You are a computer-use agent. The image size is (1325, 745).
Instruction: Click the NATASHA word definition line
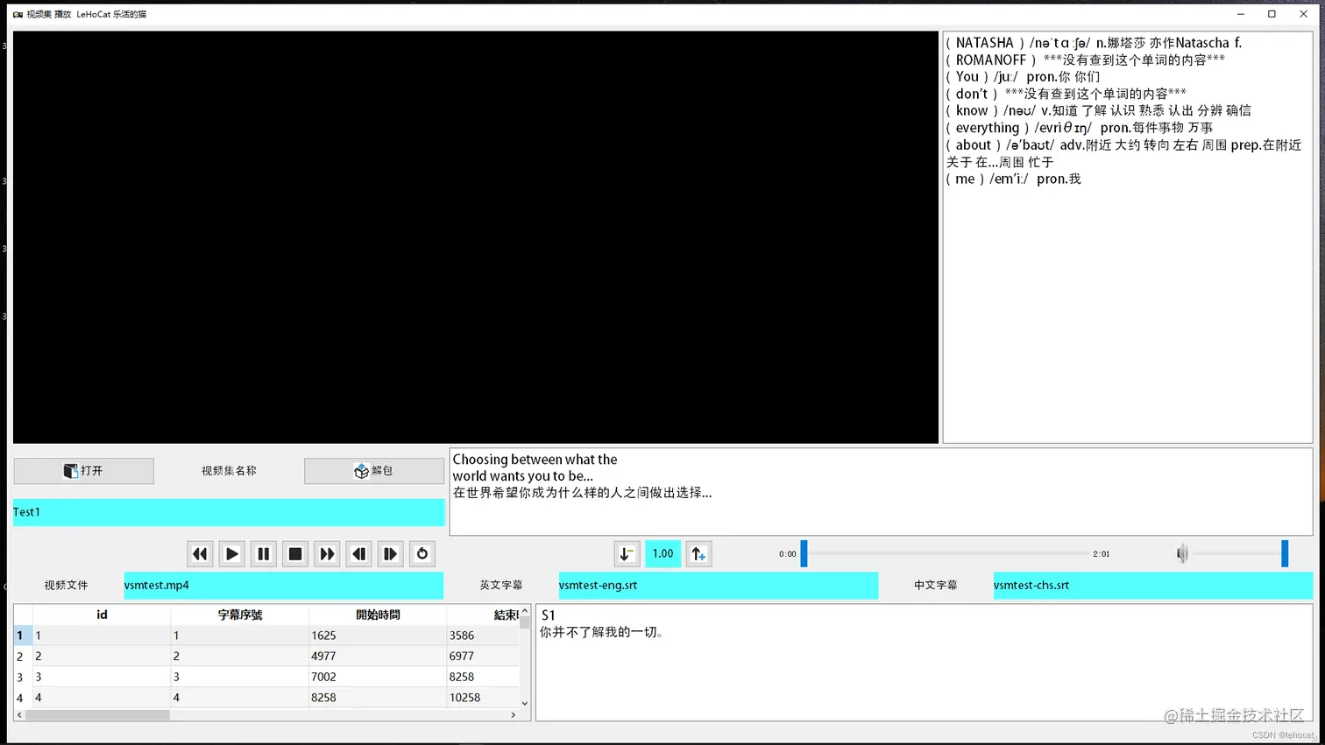tap(1094, 43)
